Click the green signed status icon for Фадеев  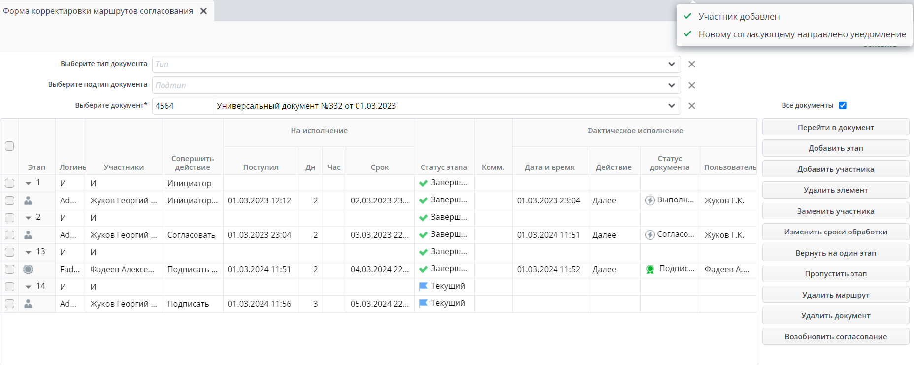(x=650, y=269)
